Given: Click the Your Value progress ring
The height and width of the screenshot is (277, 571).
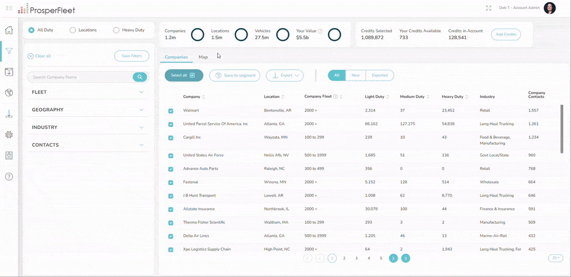Looking at the screenshot, I should pyautogui.click(x=334, y=35).
